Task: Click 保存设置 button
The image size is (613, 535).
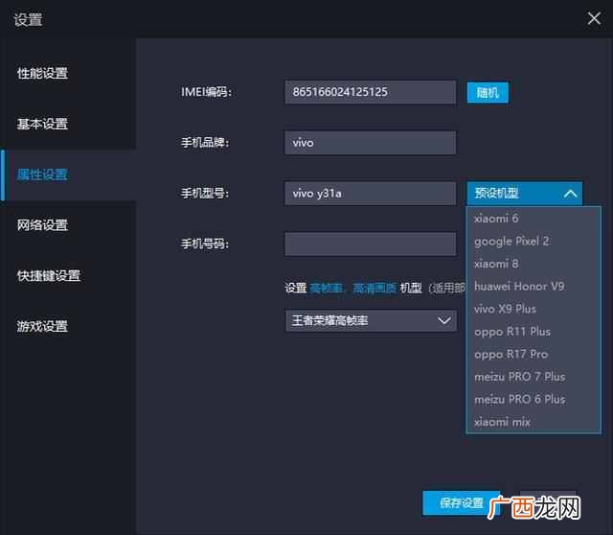Action: pyautogui.click(x=461, y=503)
